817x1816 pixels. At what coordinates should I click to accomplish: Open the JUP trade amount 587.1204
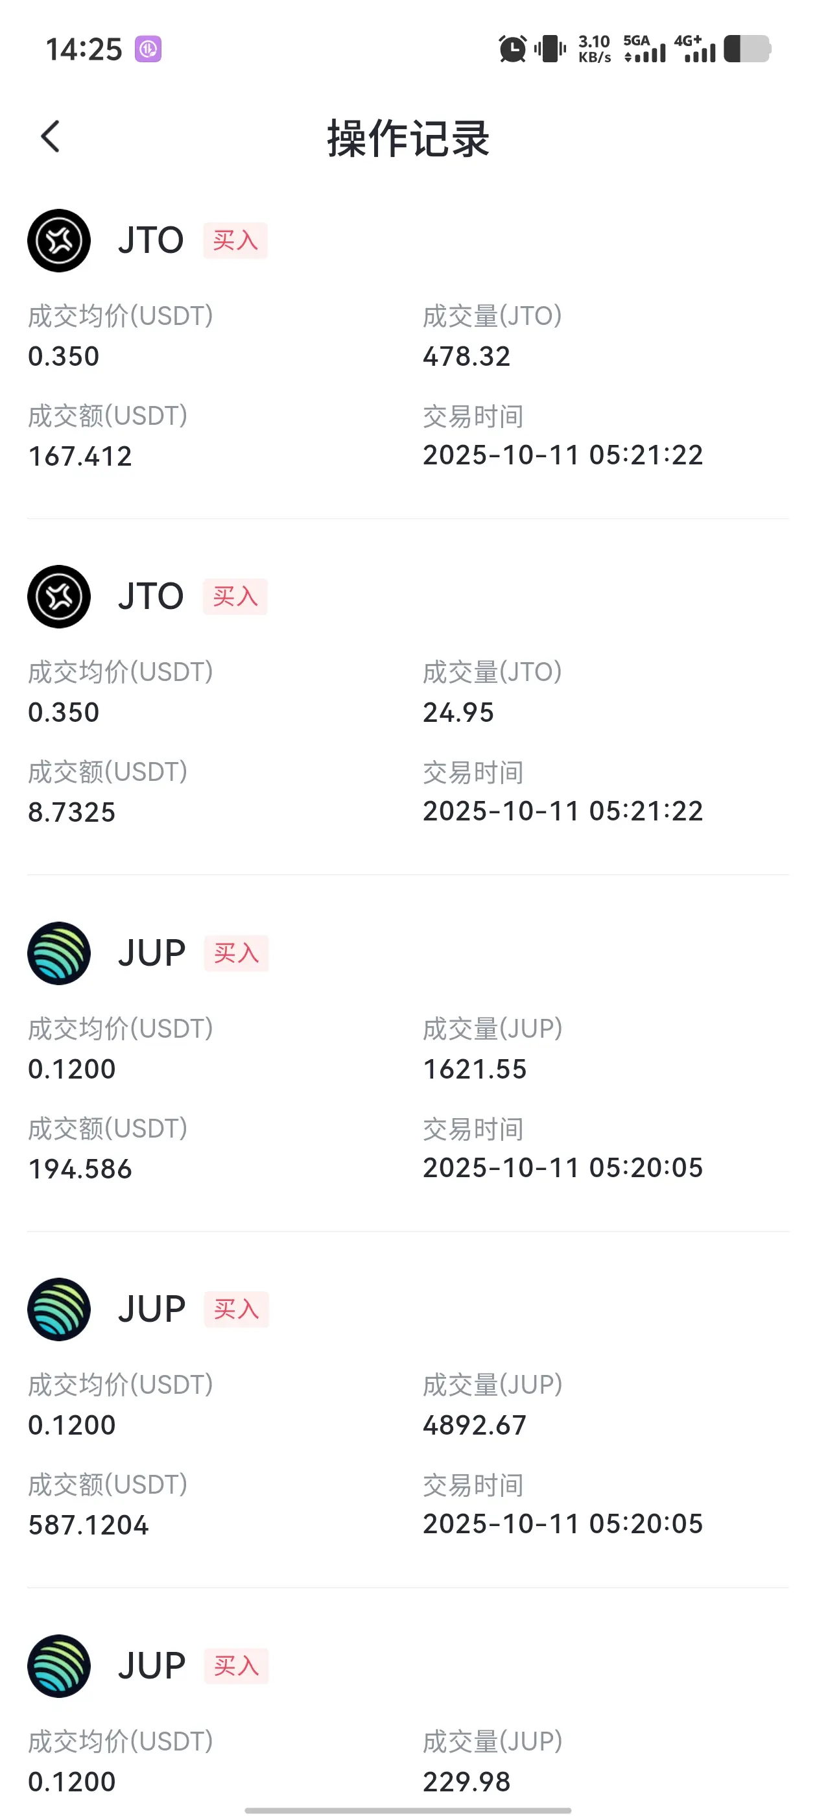tap(88, 1525)
